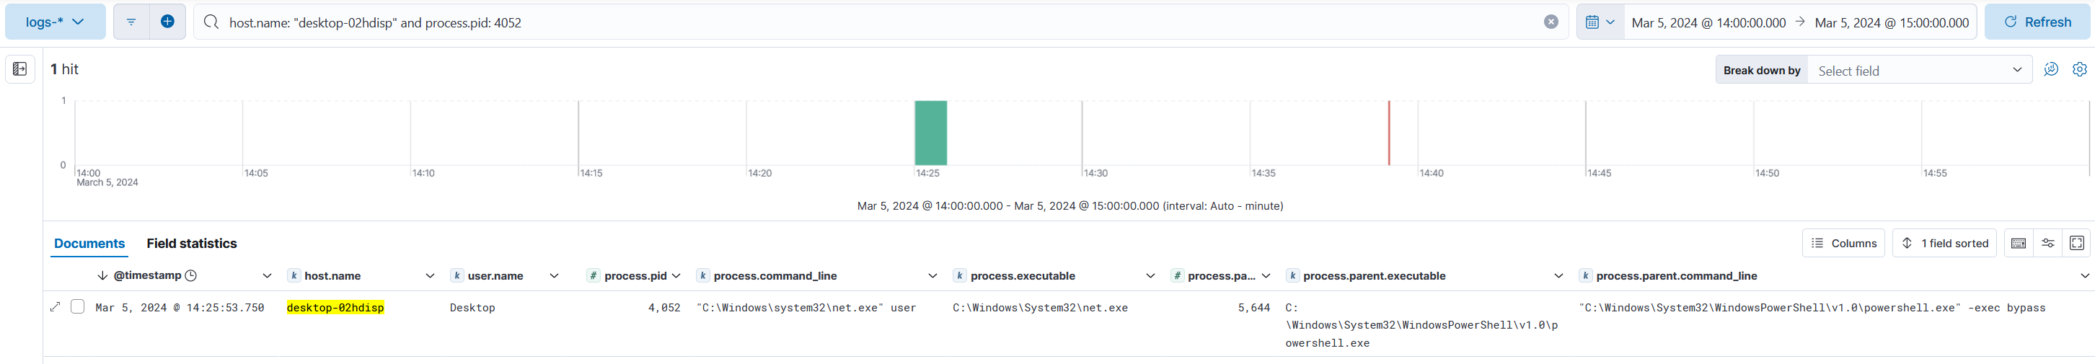Viewport: 2095px width, 364px height.
Task: Click the edit visualization icon
Action: [x=2050, y=70]
